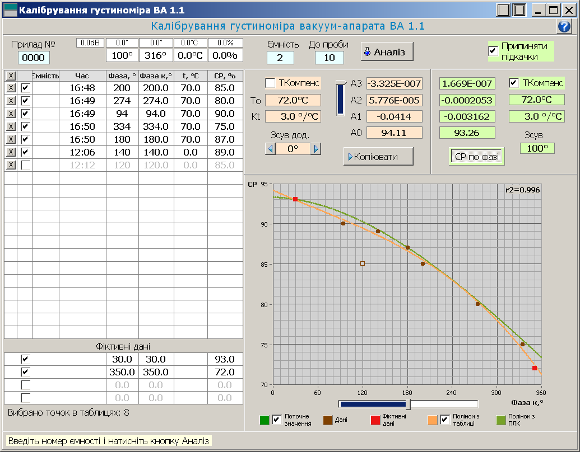Click the horizontal slider below the chart
This screenshot has height=452, width=580.
pos(408,404)
